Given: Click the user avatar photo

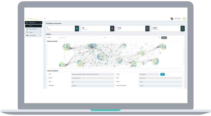Looking at the screenshot, I should [172, 18].
